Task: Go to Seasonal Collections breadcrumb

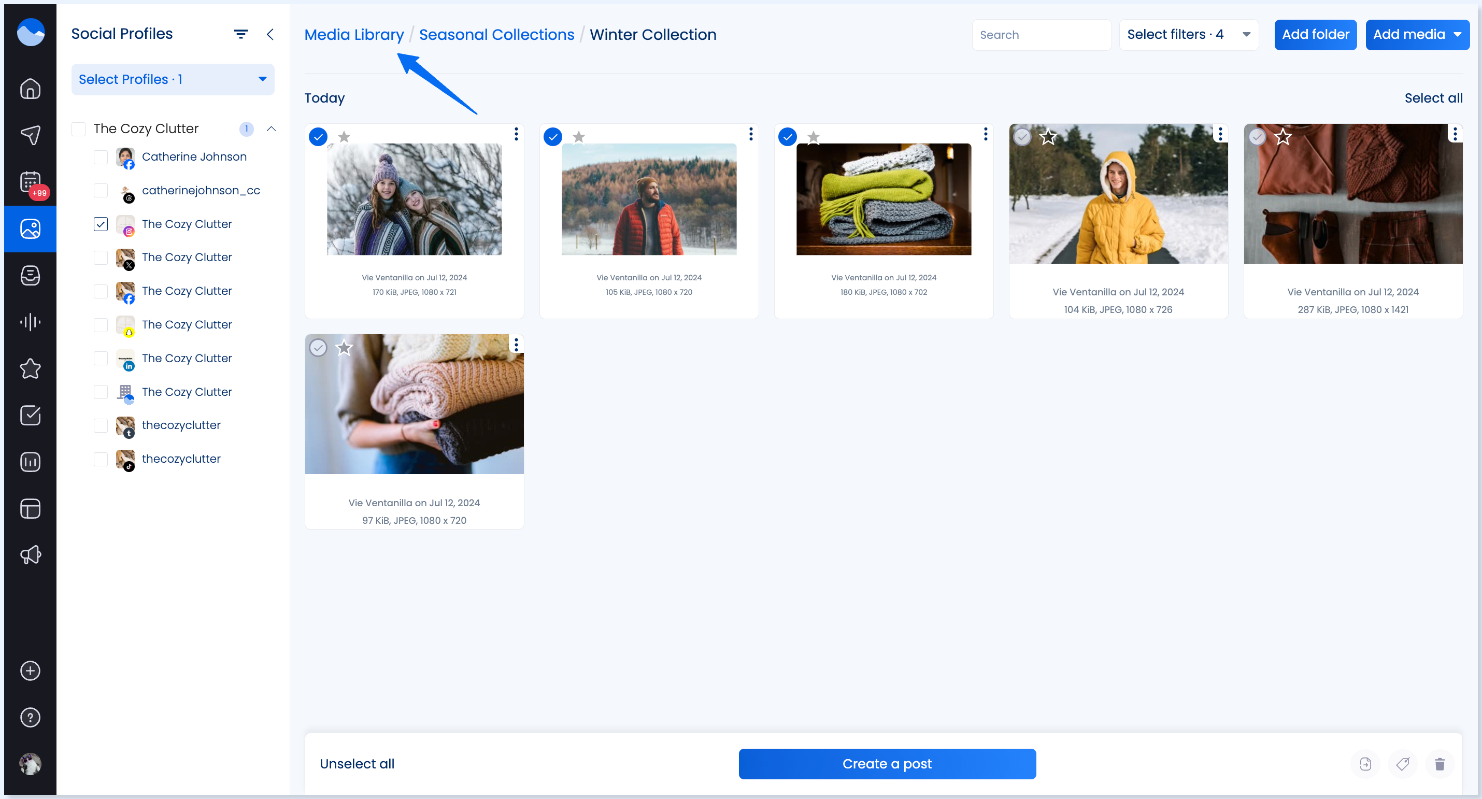Action: [x=496, y=35]
